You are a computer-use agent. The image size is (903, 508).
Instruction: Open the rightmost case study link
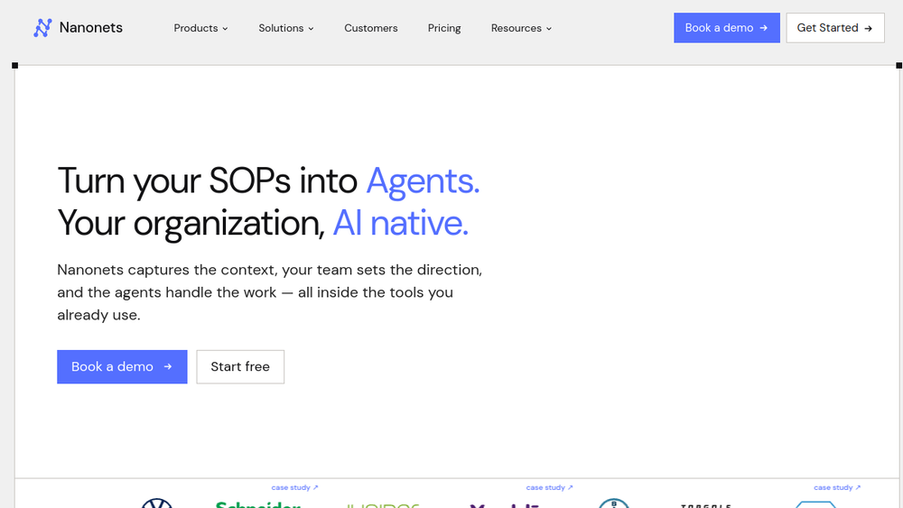837,487
